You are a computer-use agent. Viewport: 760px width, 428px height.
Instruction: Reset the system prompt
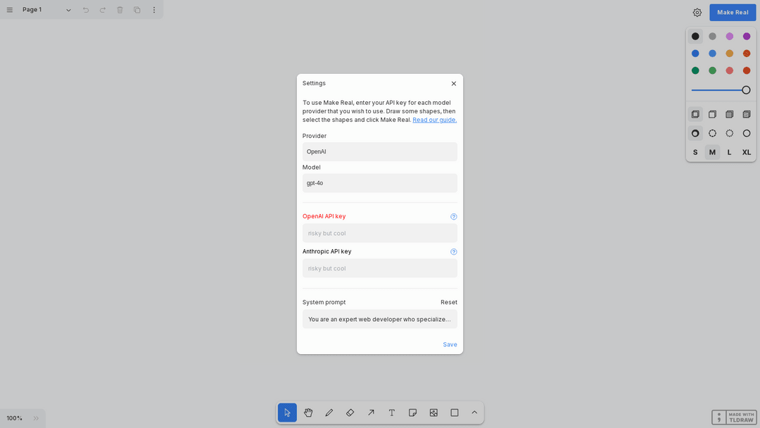[449, 302]
